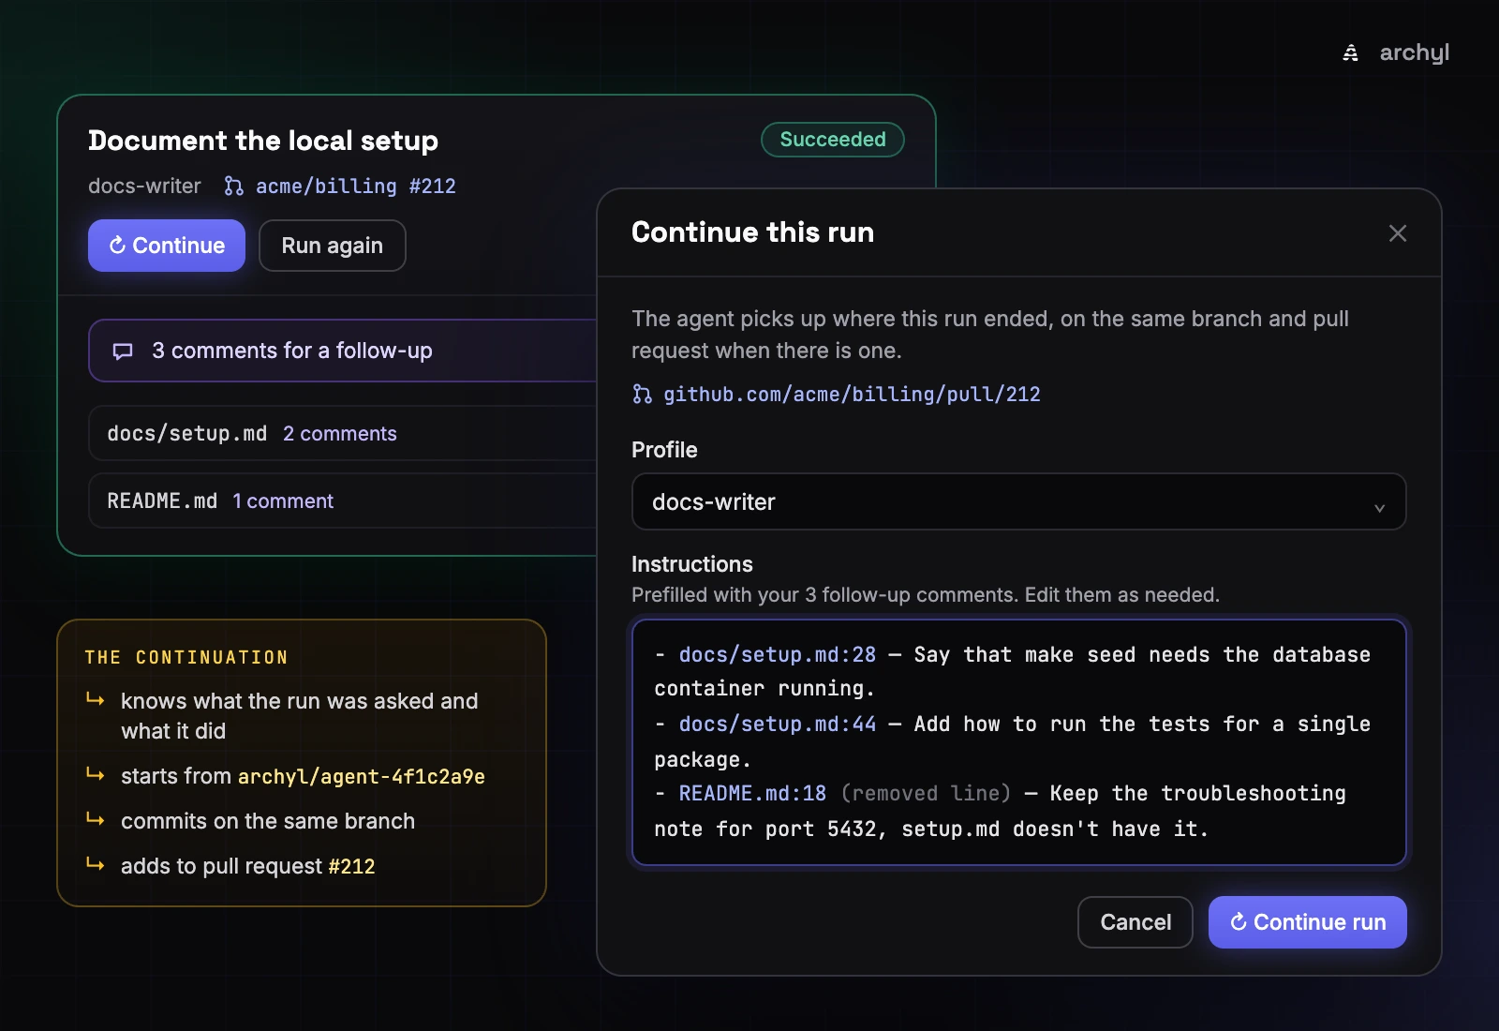Click the first arrow bullet in The Continuation
Image resolution: width=1499 pixels, height=1031 pixels.
click(x=96, y=699)
